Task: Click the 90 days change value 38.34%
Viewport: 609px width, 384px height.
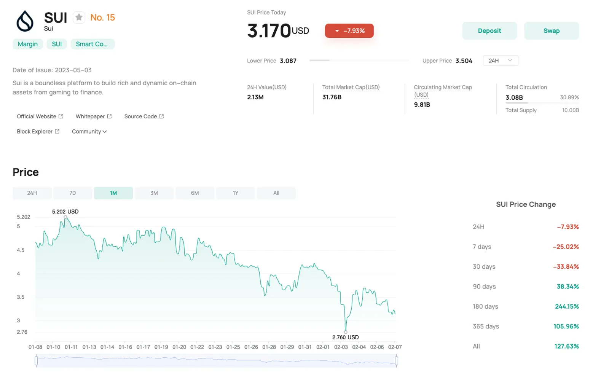Action: [568, 287]
